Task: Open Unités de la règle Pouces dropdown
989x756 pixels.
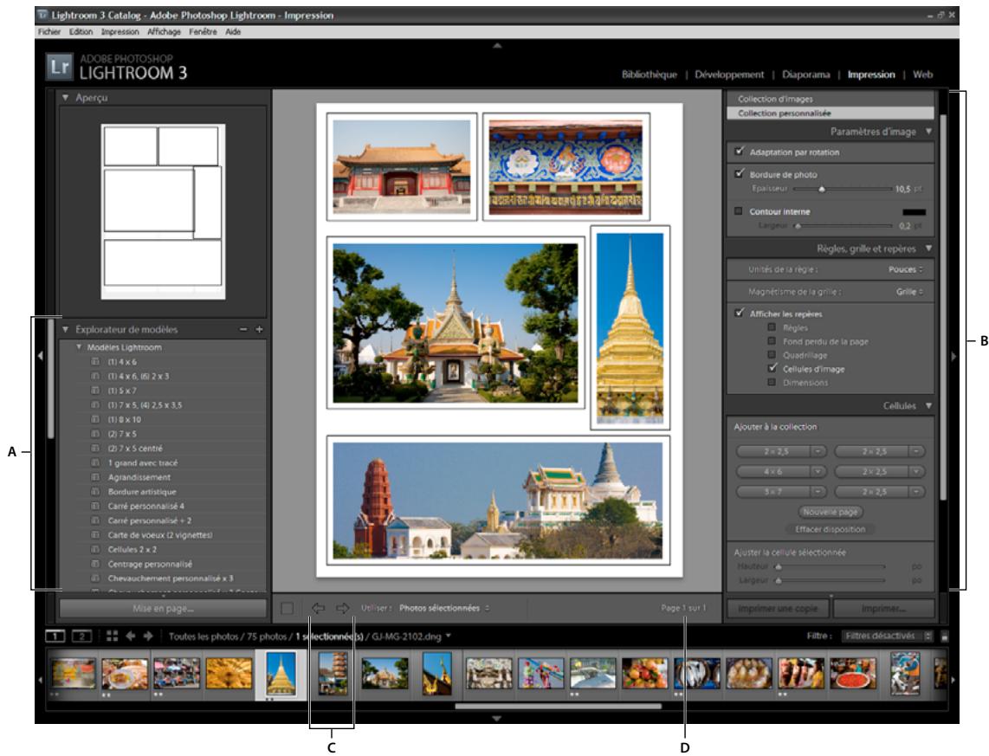Action: (x=906, y=269)
